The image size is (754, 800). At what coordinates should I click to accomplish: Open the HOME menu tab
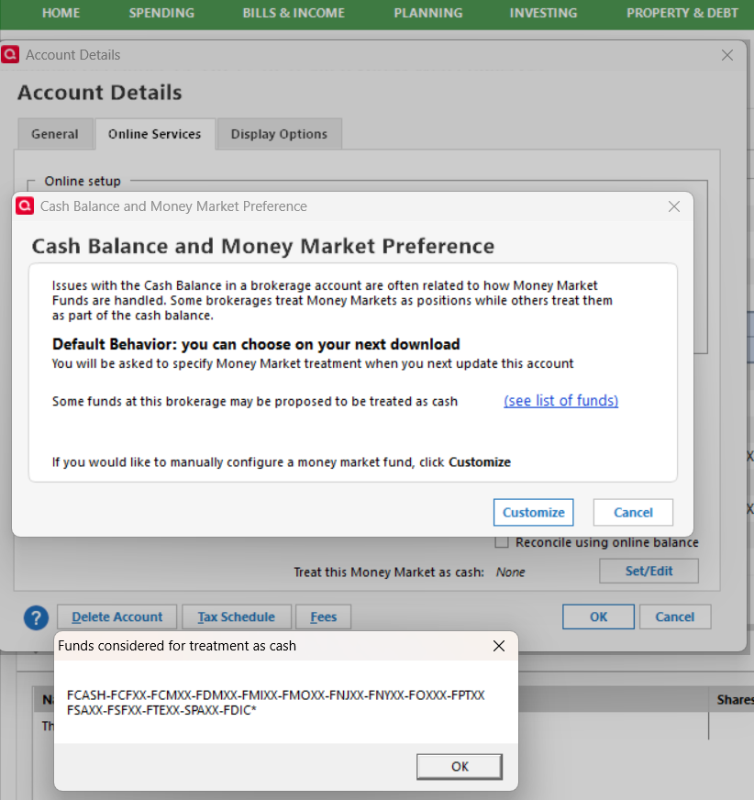click(61, 13)
